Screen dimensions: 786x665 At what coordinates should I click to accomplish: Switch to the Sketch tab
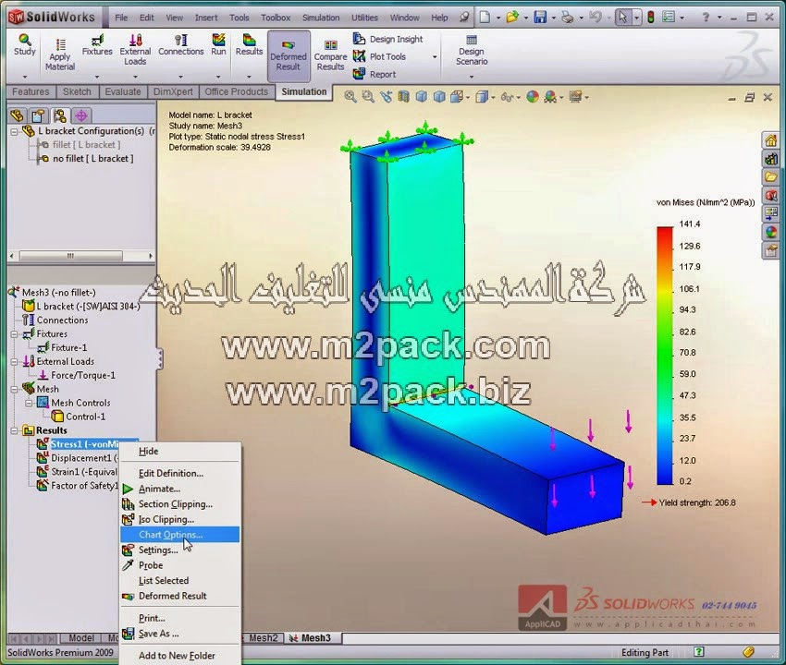(77, 91)
